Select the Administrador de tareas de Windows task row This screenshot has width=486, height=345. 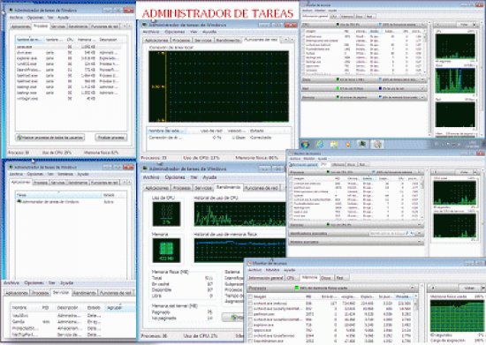click(71, 201)
